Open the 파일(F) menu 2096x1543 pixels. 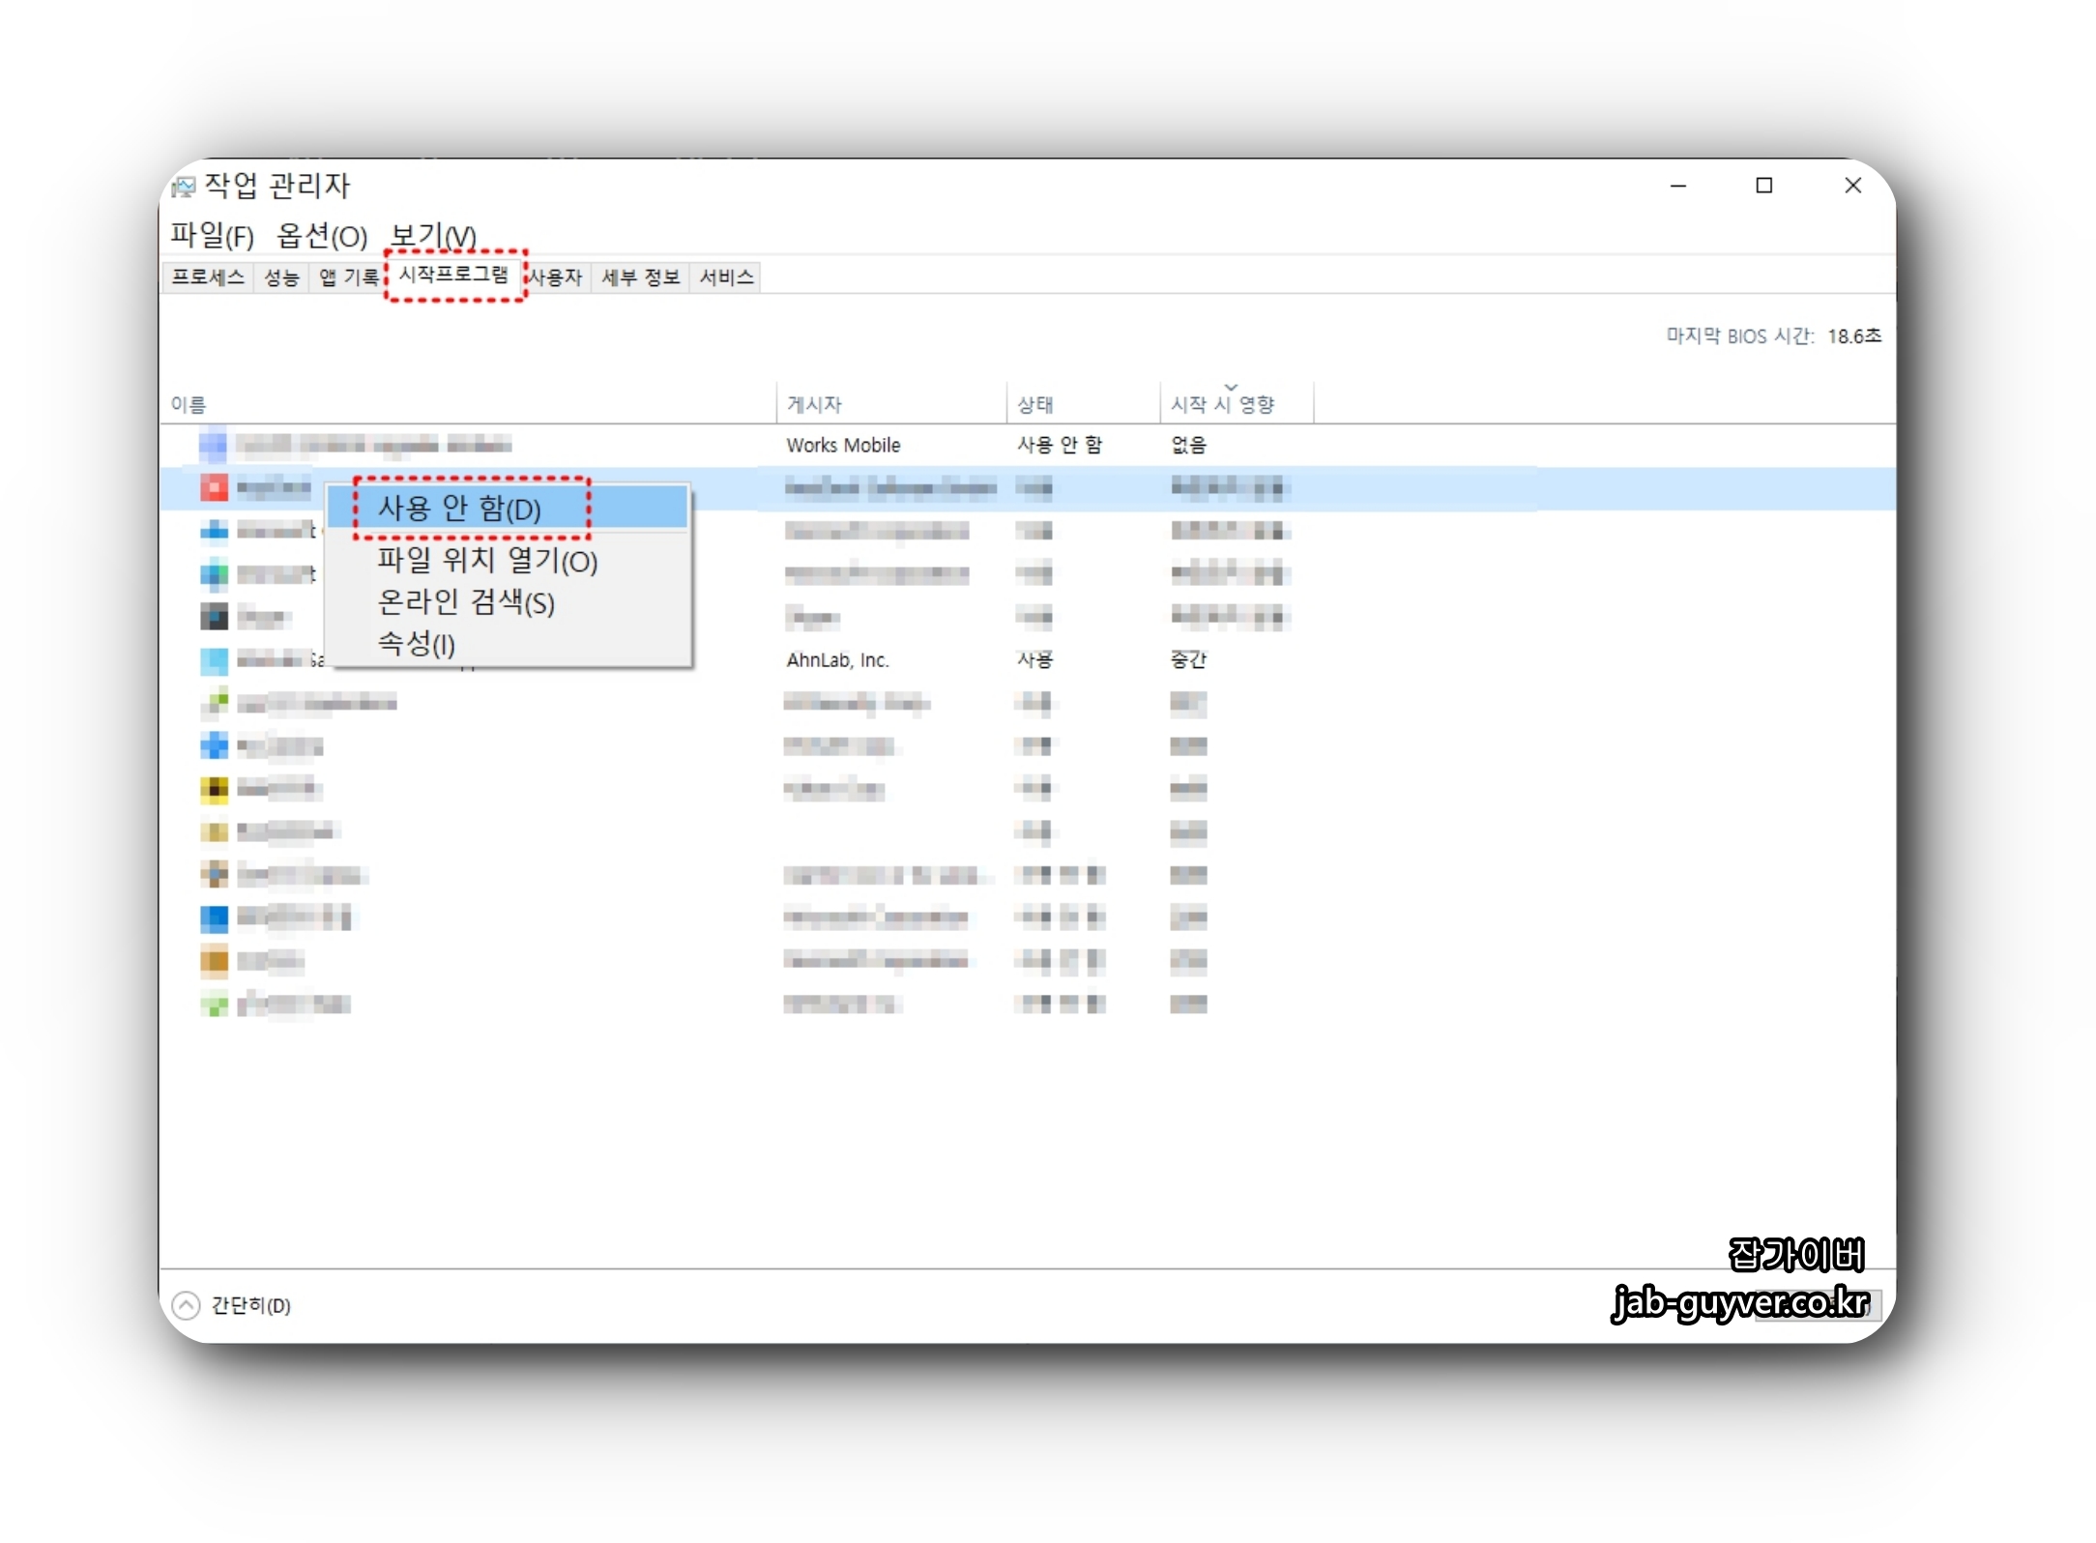point(212,235)
